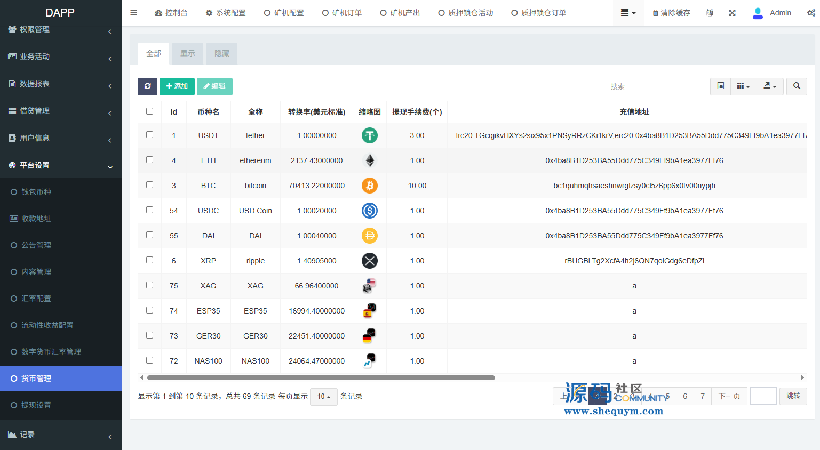Click the language translate icon

pyautogui.click(x=710, y=13)
